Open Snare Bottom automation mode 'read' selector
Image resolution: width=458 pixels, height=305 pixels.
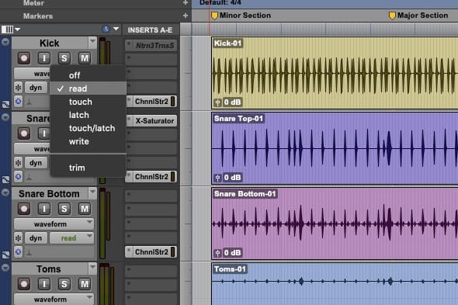[x=72, y=237]
